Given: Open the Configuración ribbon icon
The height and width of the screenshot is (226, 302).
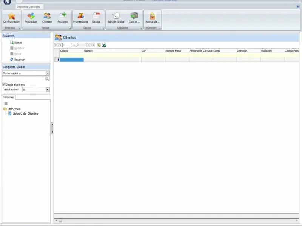Looking at the screenshot, I should (11, 18).
